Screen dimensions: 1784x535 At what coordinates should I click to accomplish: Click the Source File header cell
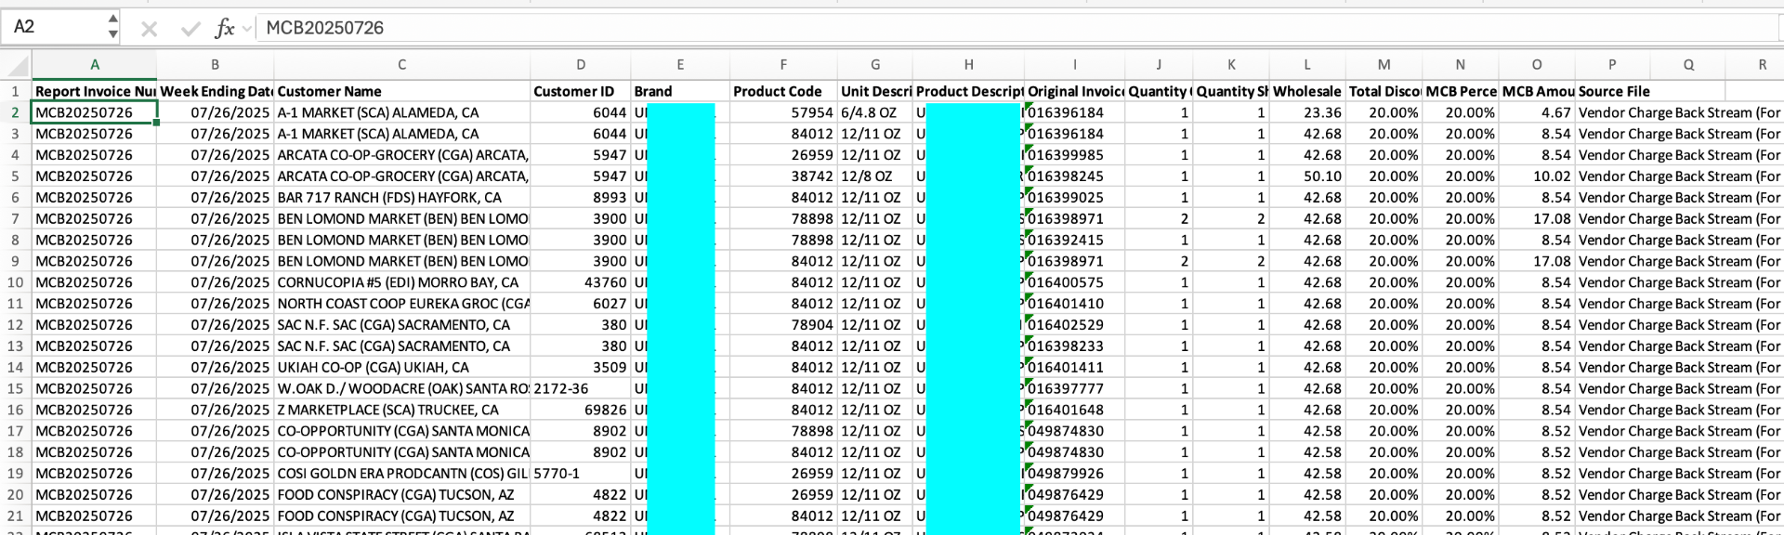tap(1613, 91)
